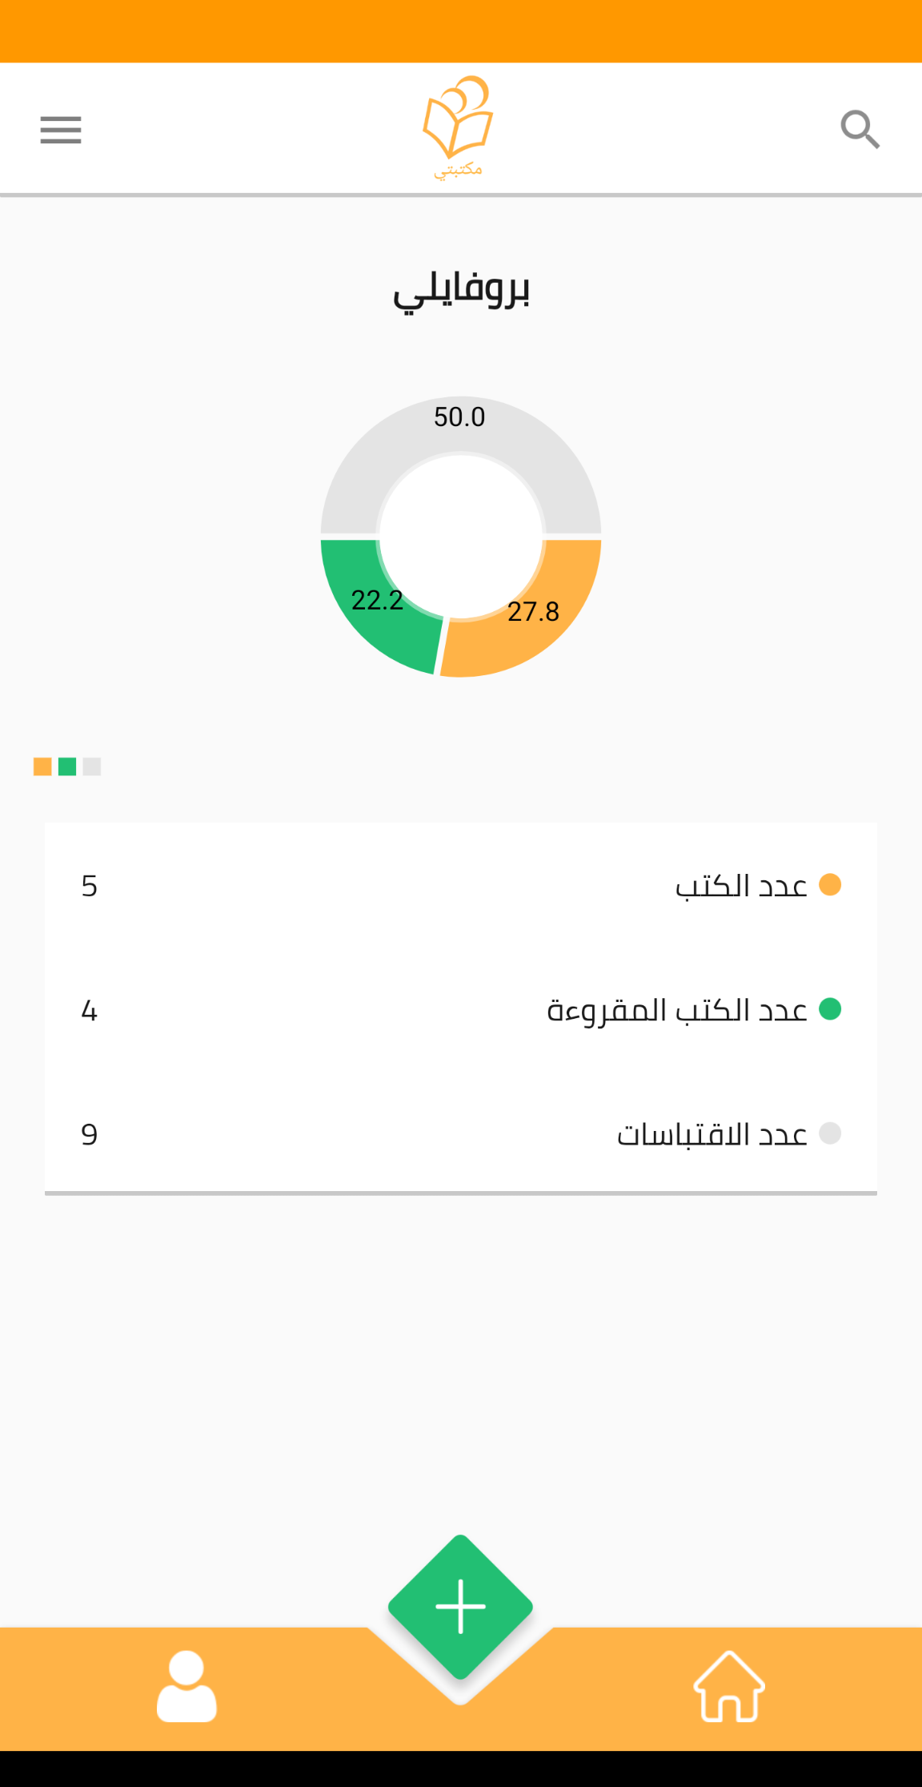Open the عدد الكتب المقروءة row label
This screenshot has width=922, height=1787.
tap(677, 1010)
